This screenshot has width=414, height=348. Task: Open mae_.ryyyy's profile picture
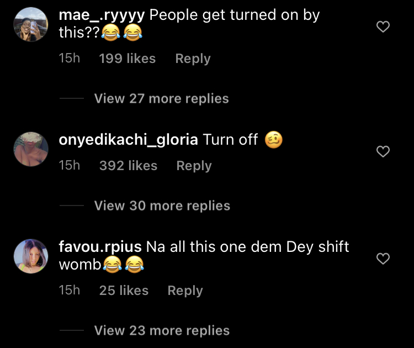click(31, 24)
